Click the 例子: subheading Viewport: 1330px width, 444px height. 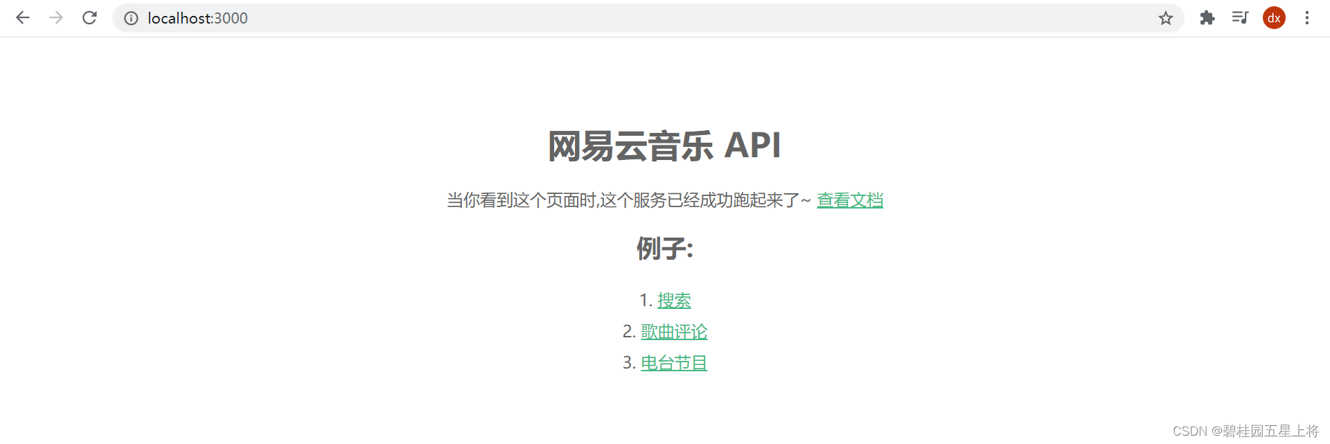click(x=665, y=248)
